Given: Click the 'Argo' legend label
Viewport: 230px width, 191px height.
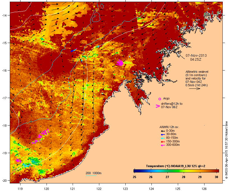Looking at the screenshot, I should coord(166,98).
